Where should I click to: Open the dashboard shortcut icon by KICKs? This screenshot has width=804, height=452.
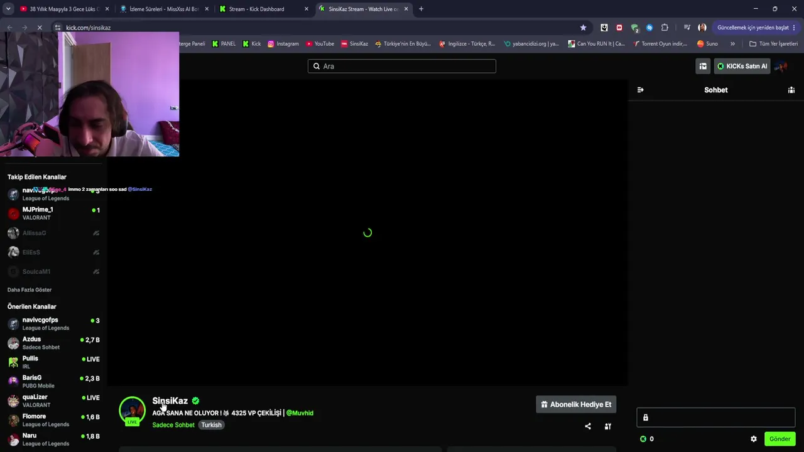coord(703,66)
